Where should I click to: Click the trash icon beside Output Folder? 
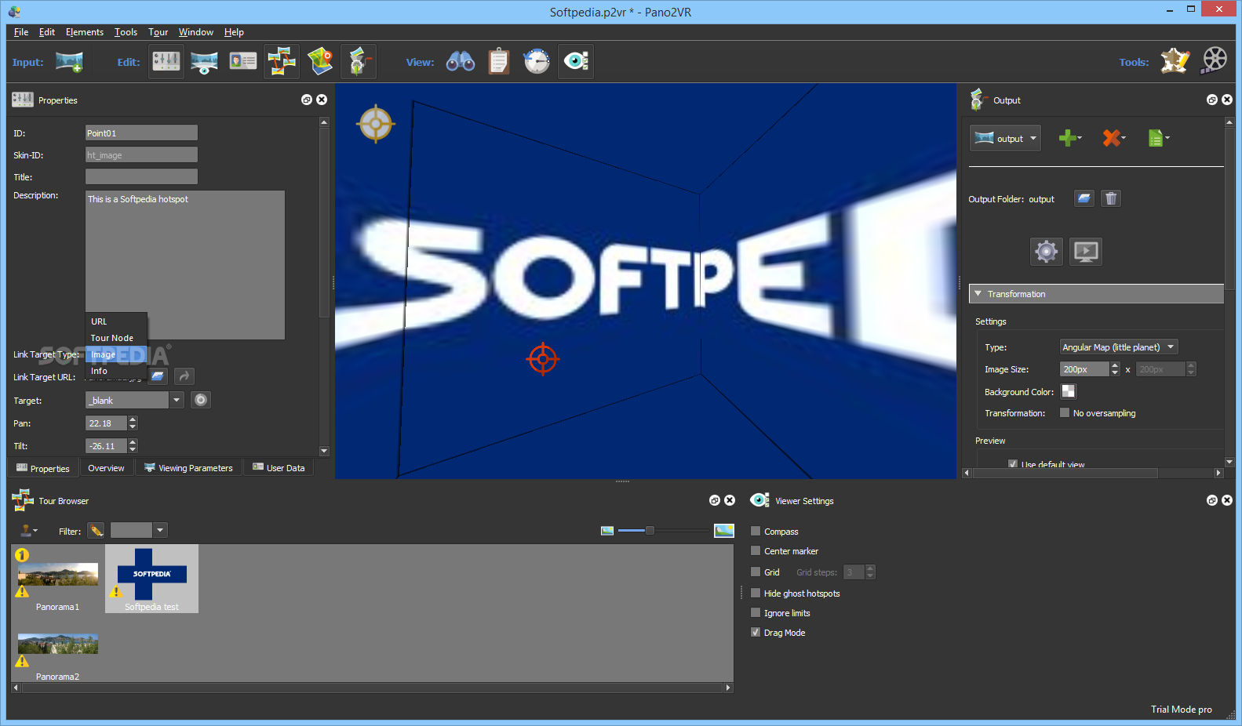click(x=1110, y=198)
